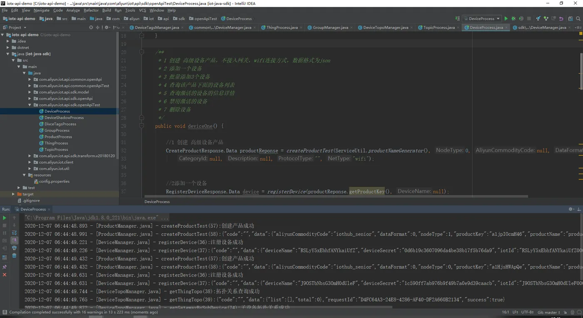The height and width of the screenshot is (318, 583).
Task: Collapse com.aliyun.iot.api.sdk.openApiTest package
Action: [30, 105]
